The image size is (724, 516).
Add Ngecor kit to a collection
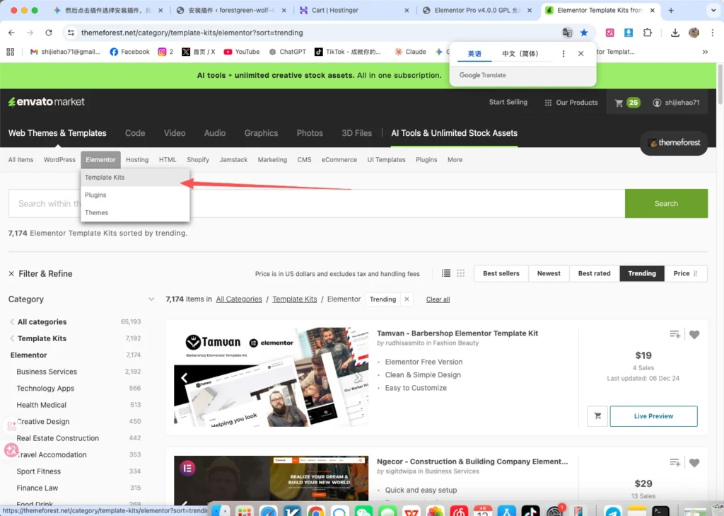[x=675, y=462]
